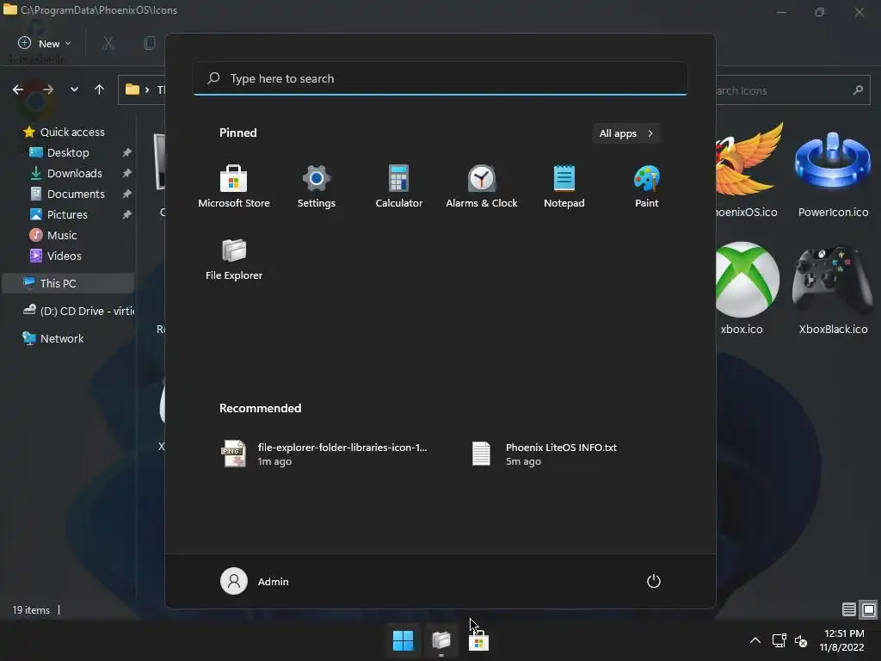Open Alarms & Clock app
Image resolution: width=881 pixels, height=661 pixels.
click(482, 187)
